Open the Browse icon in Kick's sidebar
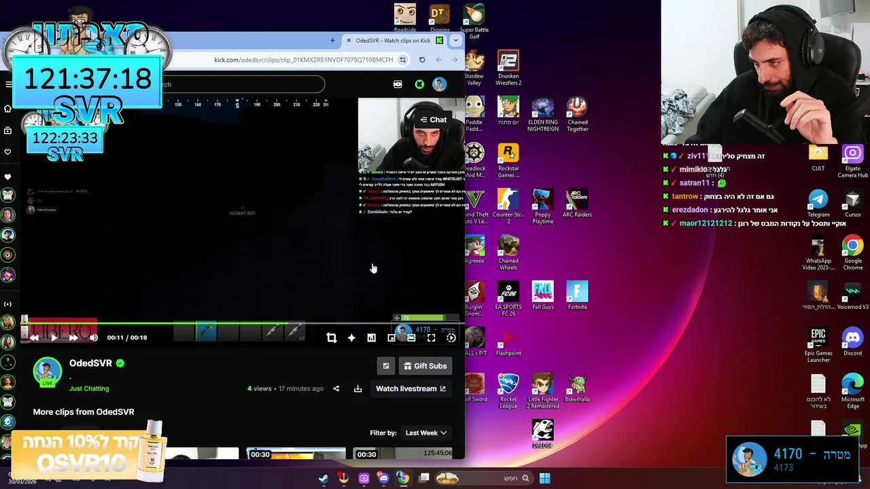Viewport: 870px width, 489px height. point(7,130)
